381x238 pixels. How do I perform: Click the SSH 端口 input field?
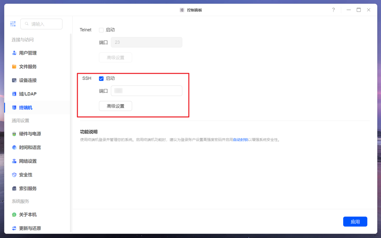click(x=146, y=91)
